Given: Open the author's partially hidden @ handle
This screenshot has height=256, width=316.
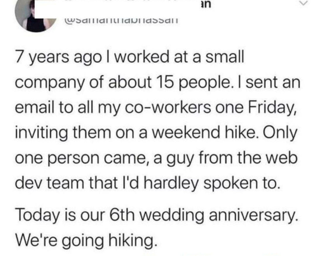Looking at the screenshot, I should pyautogui.click(x=120, y=21).
